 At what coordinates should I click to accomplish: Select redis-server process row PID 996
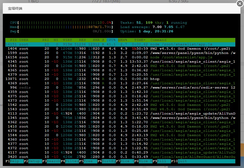pyautogui.click(x=120, y=88)
